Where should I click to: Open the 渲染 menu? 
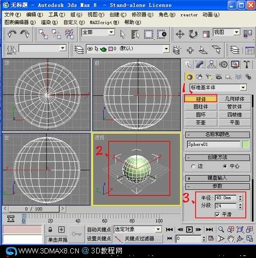pyautogui.click(x=49, y=22)
